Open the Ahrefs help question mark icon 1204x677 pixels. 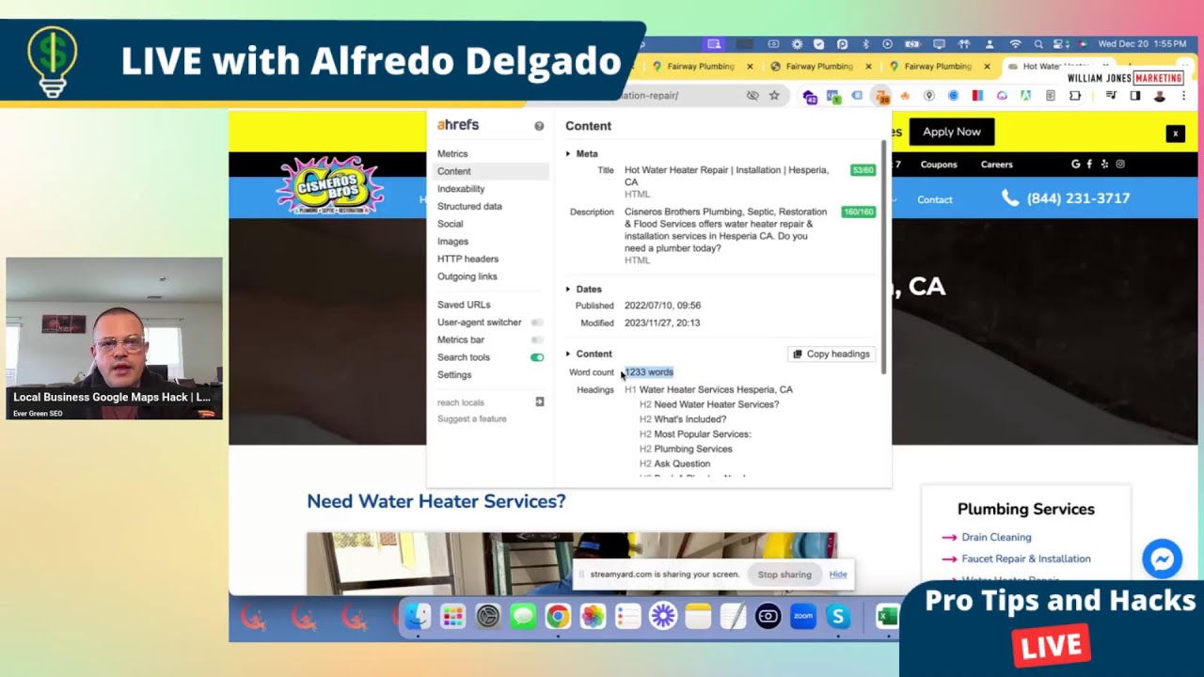tap(539, 126)
